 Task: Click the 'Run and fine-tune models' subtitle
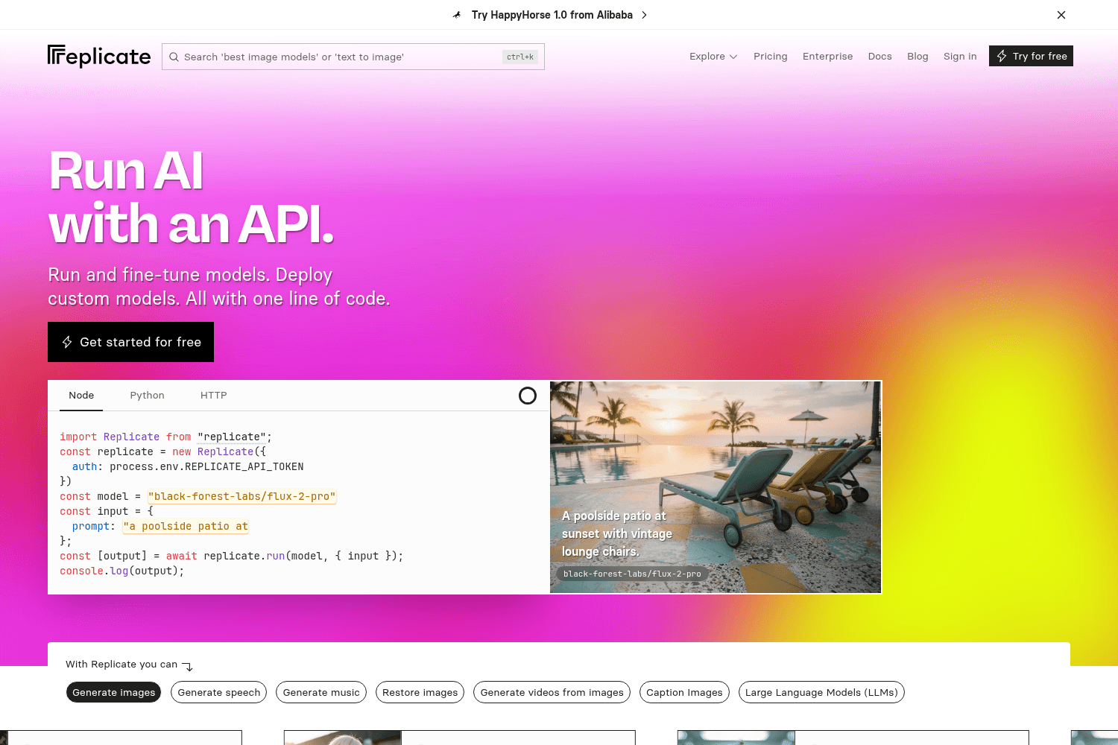click(219, 287)
